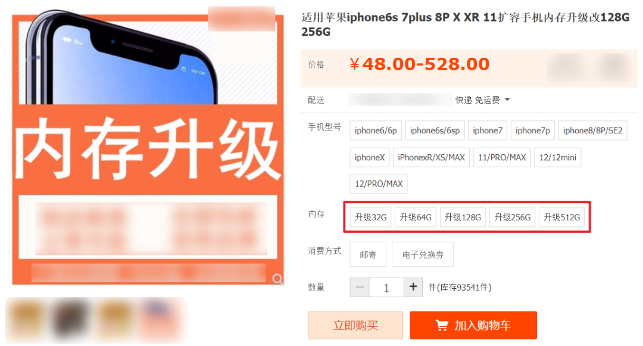This screenshot has width=643, height=346.
Task: Select the iPhonexR/XS/MAX option
Action: [432, 157]
